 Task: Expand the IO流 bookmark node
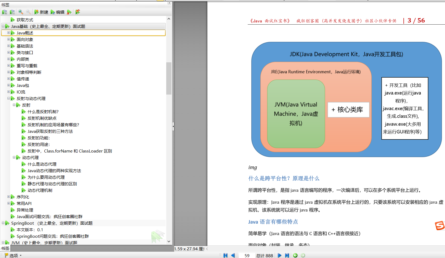pos(8,92)
